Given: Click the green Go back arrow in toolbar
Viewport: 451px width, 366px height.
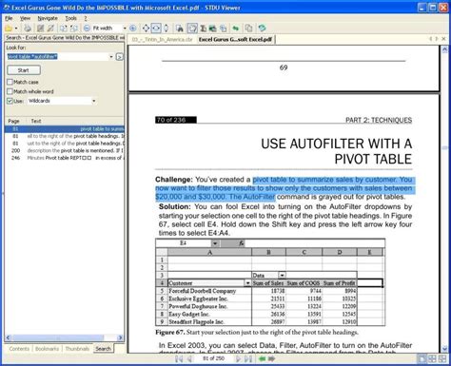Looking at the screenshot, I should click(235, 29).
